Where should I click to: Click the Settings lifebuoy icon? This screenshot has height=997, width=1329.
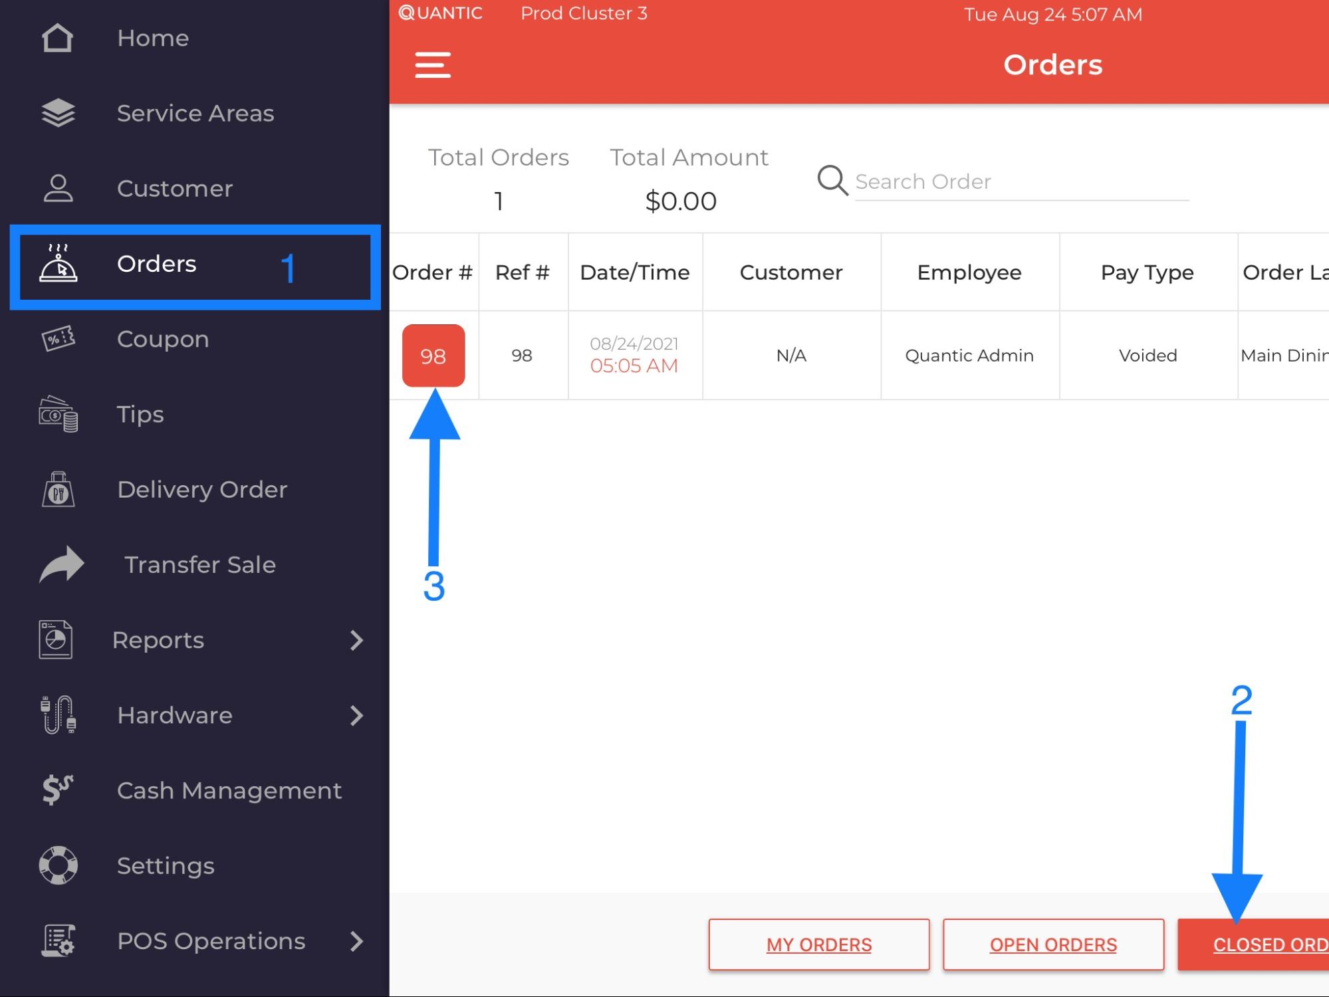(59, 865)
